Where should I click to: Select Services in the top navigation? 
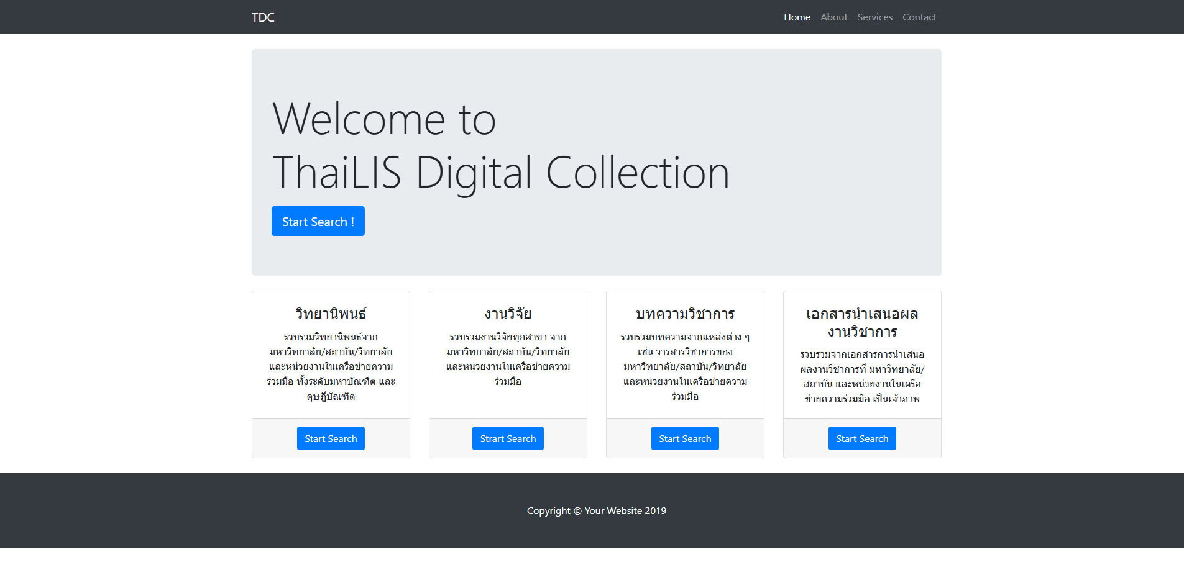874,17
